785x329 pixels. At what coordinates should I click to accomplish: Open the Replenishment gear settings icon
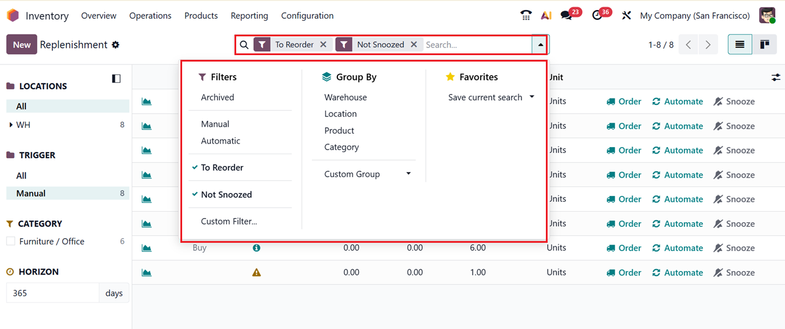(116, 45)
